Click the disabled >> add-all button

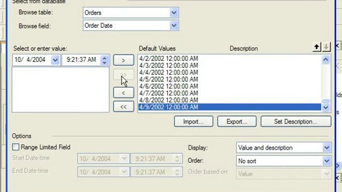(x=123, y=75)
